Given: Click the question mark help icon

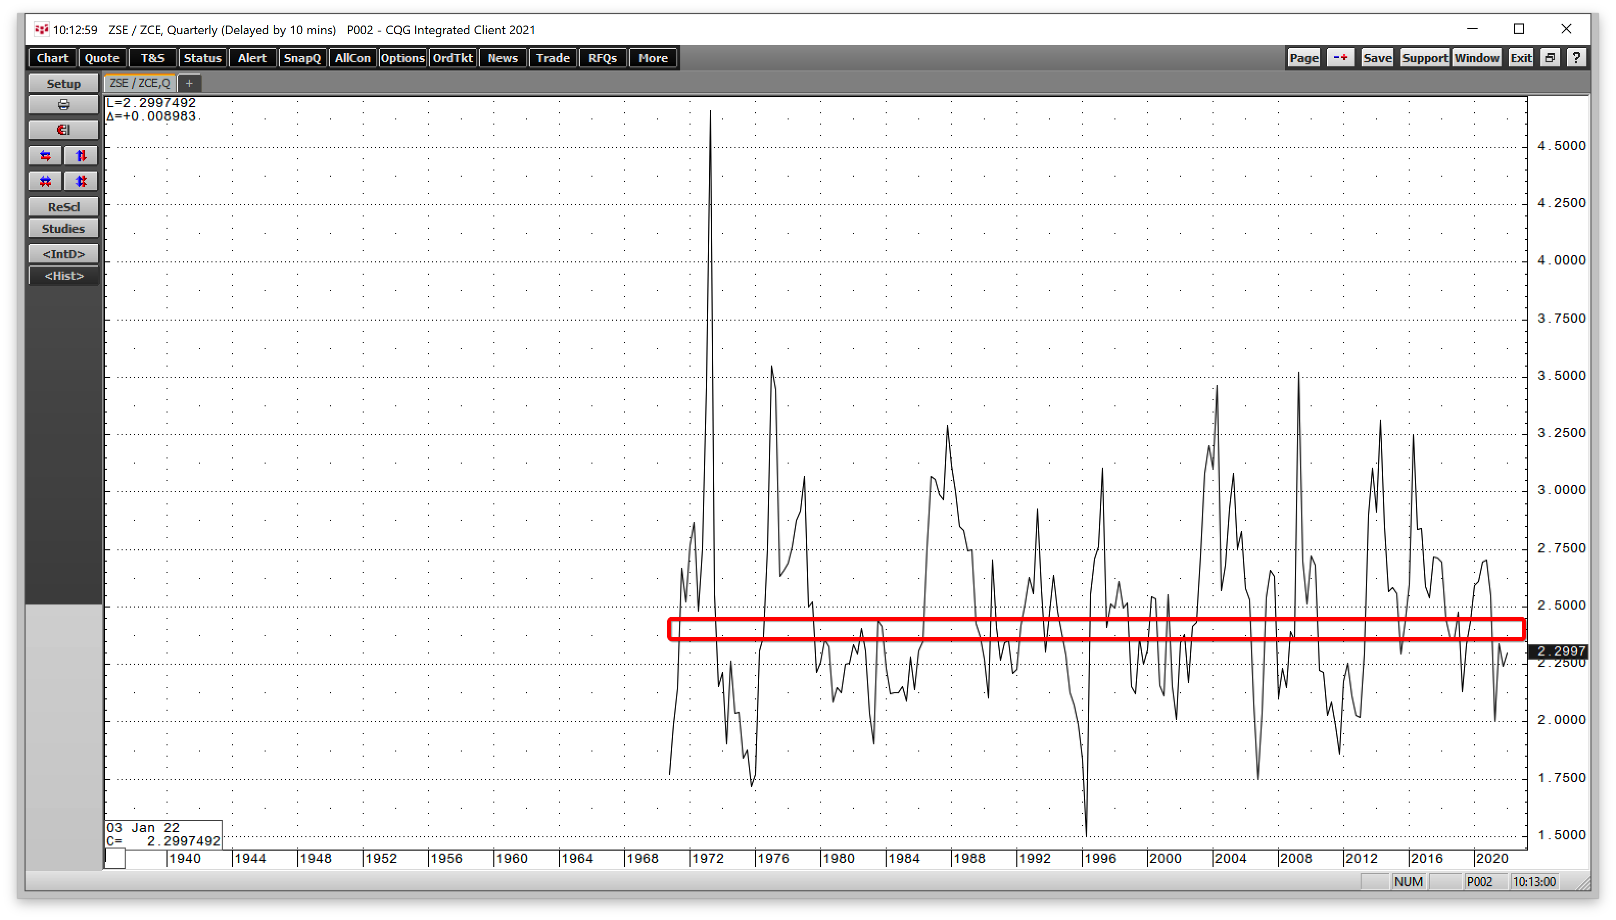Looking at the screenshot, I should (1577, 58).
